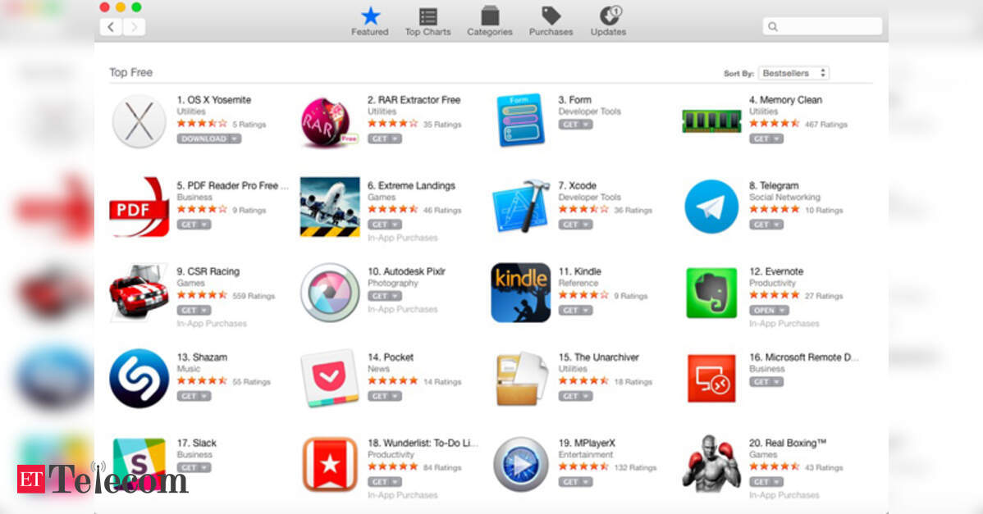Select the Shazam app icon
The image size is (983, 514).
click(139, 379)
